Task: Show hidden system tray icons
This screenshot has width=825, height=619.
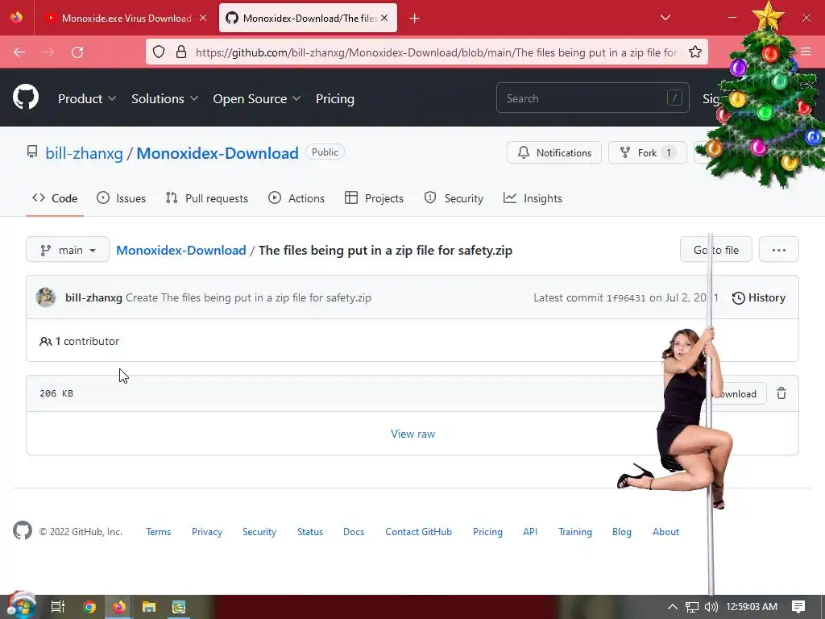Action: click(673, 607)
